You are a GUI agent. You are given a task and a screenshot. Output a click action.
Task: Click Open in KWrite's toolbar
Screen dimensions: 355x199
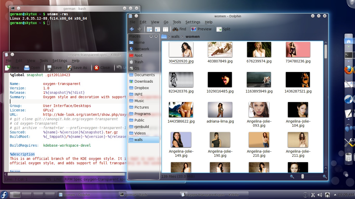click(x=32, y=68)
